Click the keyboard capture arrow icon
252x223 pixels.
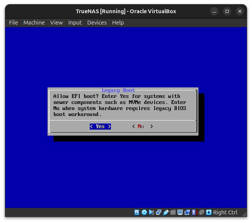point(209,212)
